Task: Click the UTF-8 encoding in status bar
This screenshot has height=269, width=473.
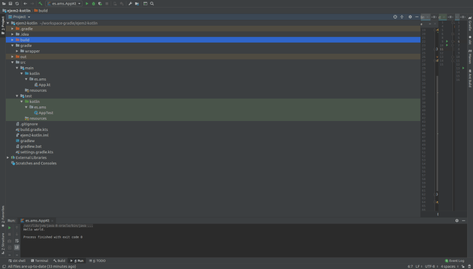Action: 430,266
